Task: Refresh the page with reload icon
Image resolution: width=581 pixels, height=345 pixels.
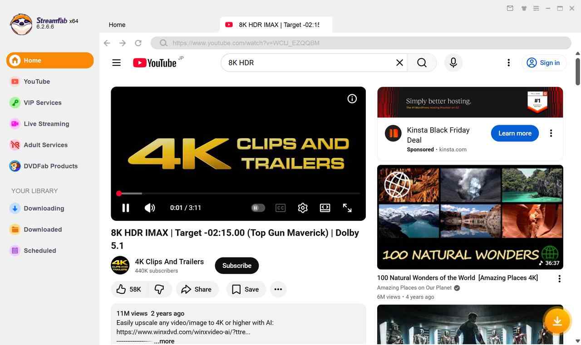Action: click(x=138, y=43)
